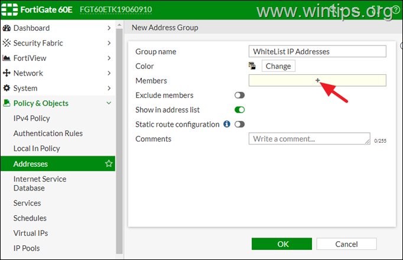Toggle Static route configuration switch
The height and width of the screenshot is (260, 403).
pos(240,124)
